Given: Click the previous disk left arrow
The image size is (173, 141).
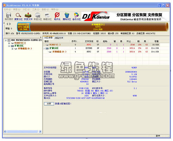Looking at the screenshot, I should coord(7,24).
